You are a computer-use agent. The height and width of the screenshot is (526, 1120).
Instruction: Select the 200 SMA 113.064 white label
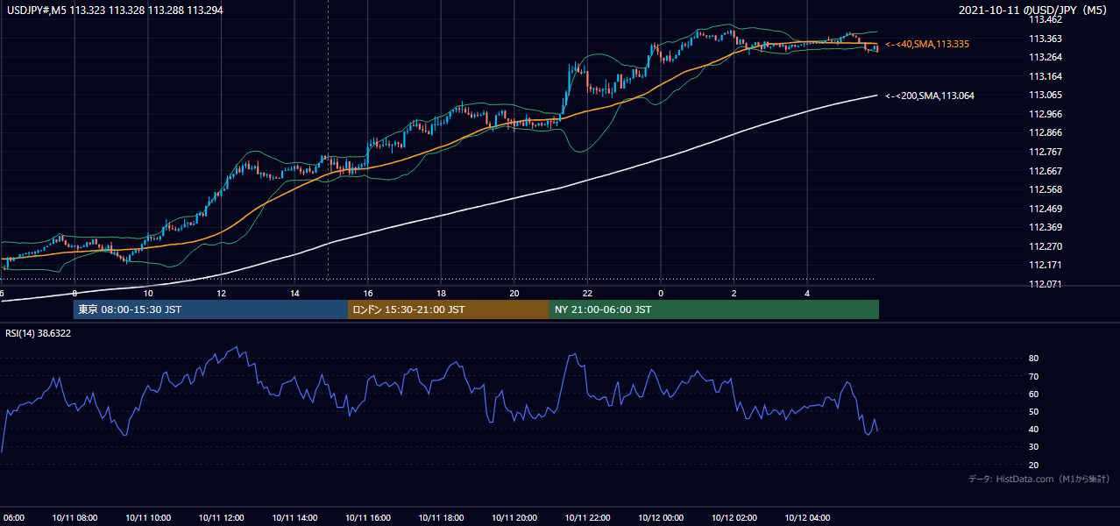point(930,96)
